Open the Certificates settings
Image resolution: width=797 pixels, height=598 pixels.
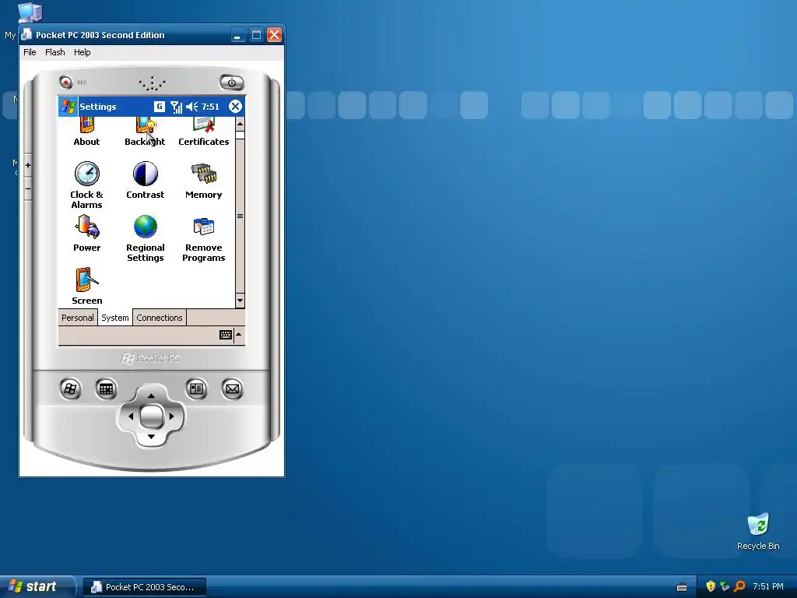pyautogui.click(x=203, y=131)
